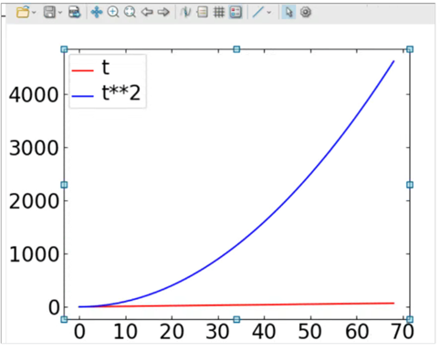Click the bottom-left selection handle
This screenshot has width=440, height=352.
tap(64, 319)
